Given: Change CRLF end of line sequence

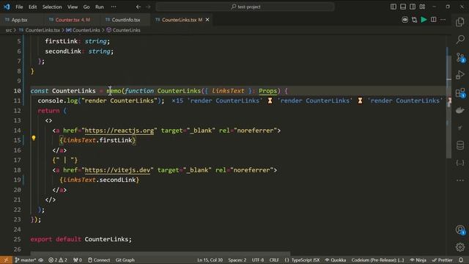Looking at the screenshot, I should point(274,260).
